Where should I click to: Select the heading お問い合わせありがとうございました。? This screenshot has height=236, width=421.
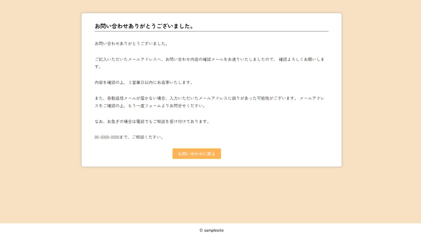click(145, 26)
